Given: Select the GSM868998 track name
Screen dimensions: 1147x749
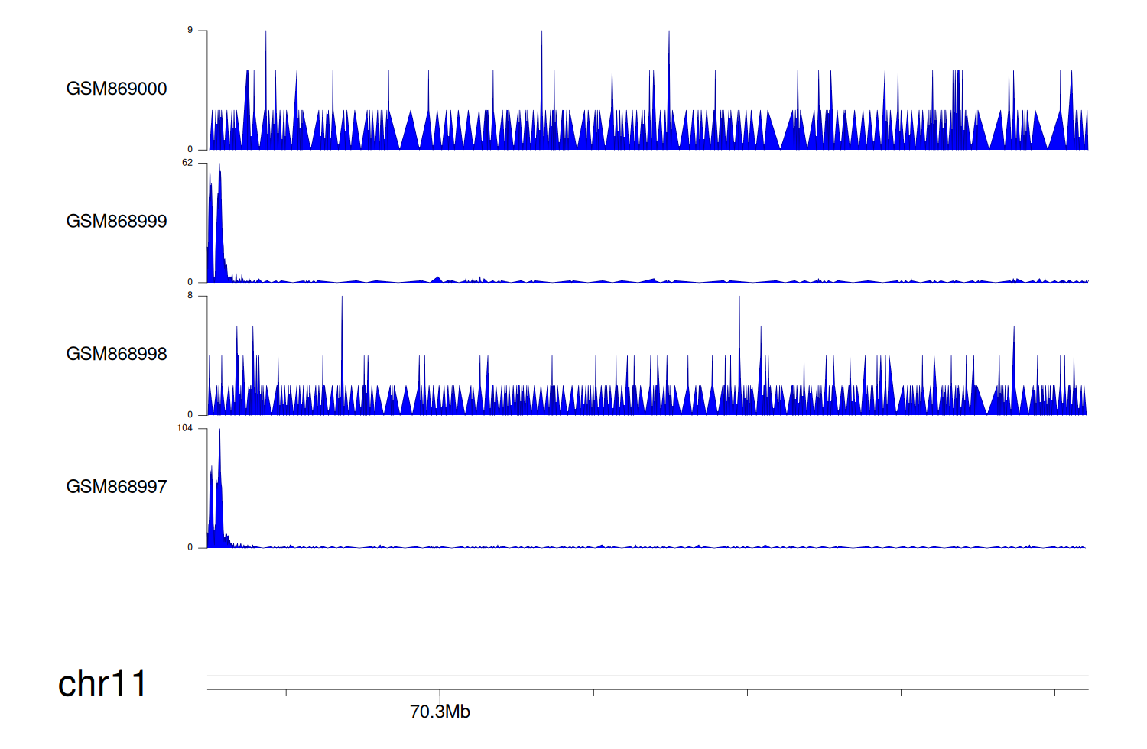Looking at the screenshot, I should pos(116,354).
